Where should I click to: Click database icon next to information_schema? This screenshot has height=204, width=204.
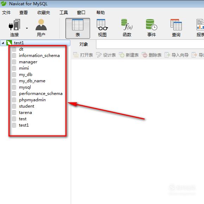pos(14,56)
